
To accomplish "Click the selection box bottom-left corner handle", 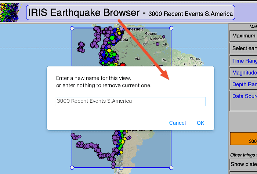I will click(72, 167).
